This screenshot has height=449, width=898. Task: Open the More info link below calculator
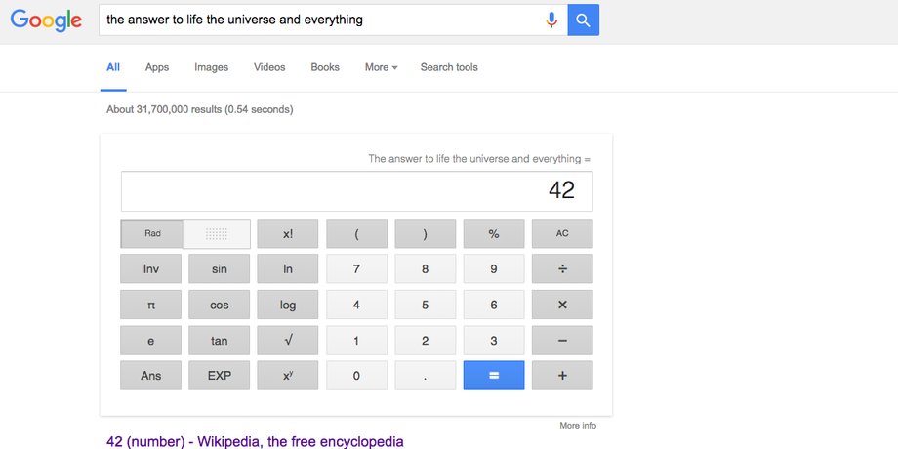[578, 425]
